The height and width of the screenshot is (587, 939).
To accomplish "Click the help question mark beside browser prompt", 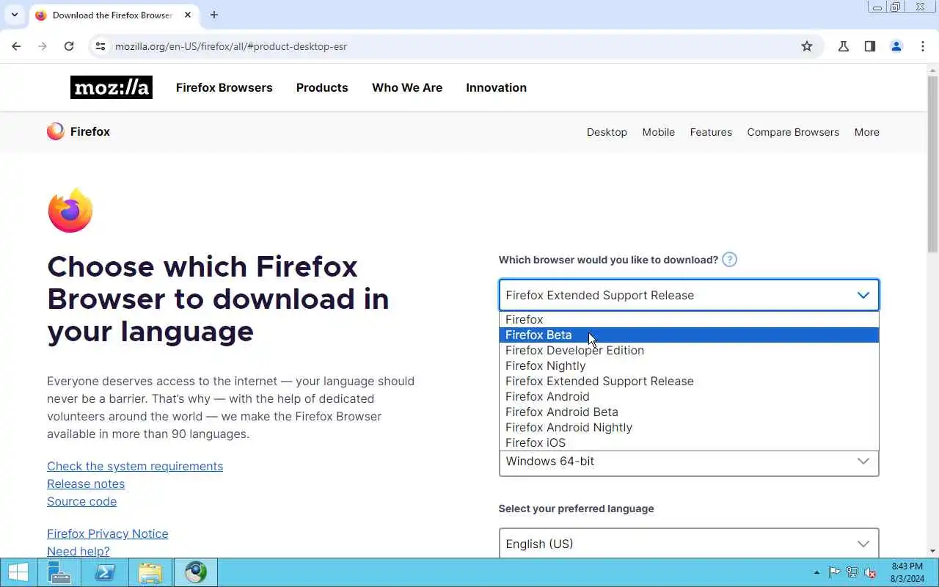I will [x=729, y=259].
